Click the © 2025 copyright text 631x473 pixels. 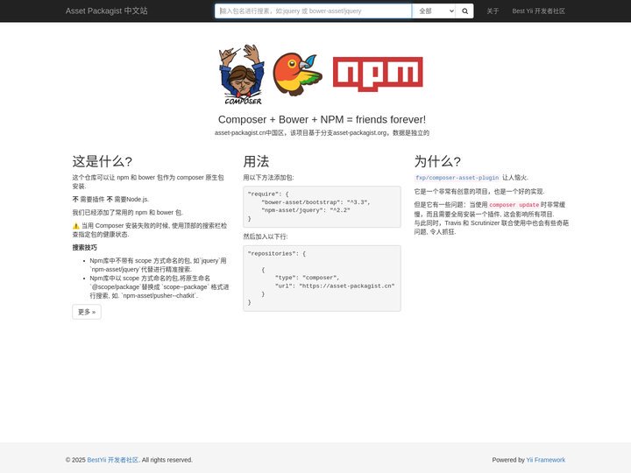(75, 460)
